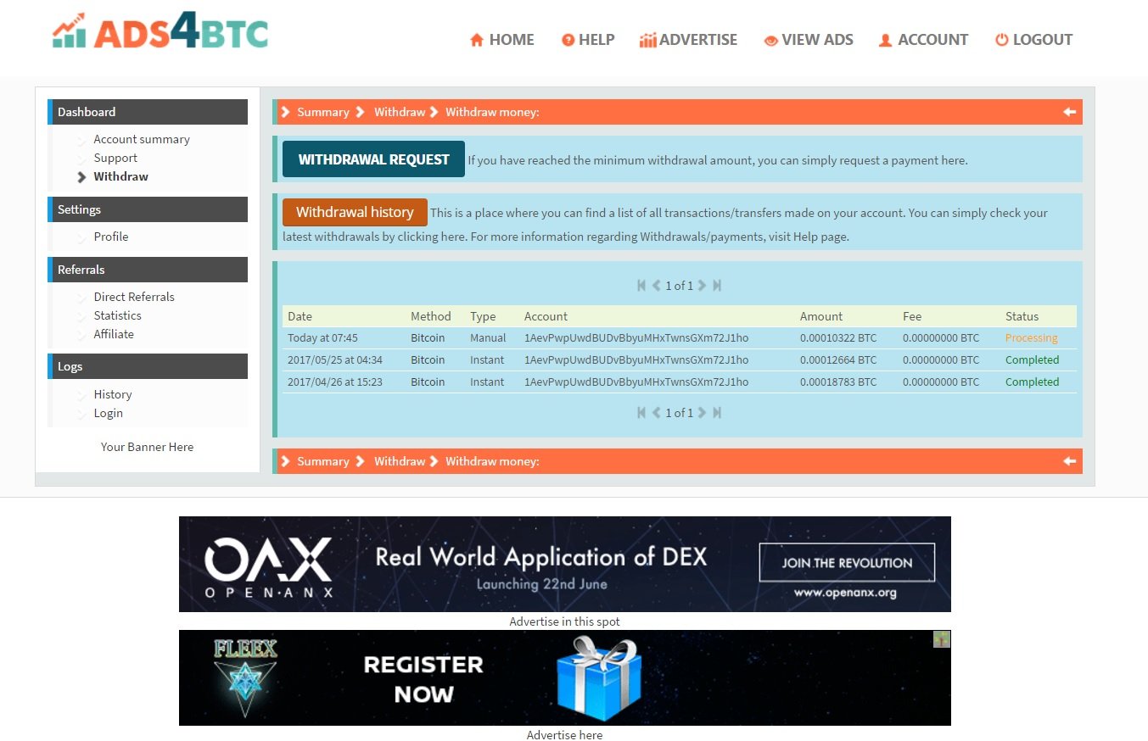Click the Amount column header

click(x=821, y=316)
